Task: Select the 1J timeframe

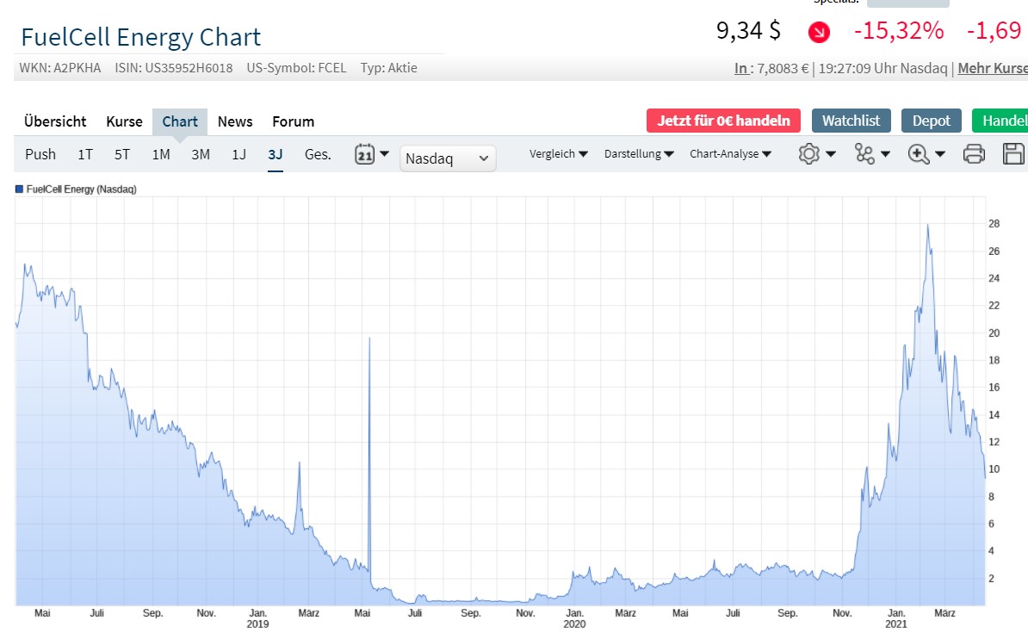Action: tap(238, 154)
